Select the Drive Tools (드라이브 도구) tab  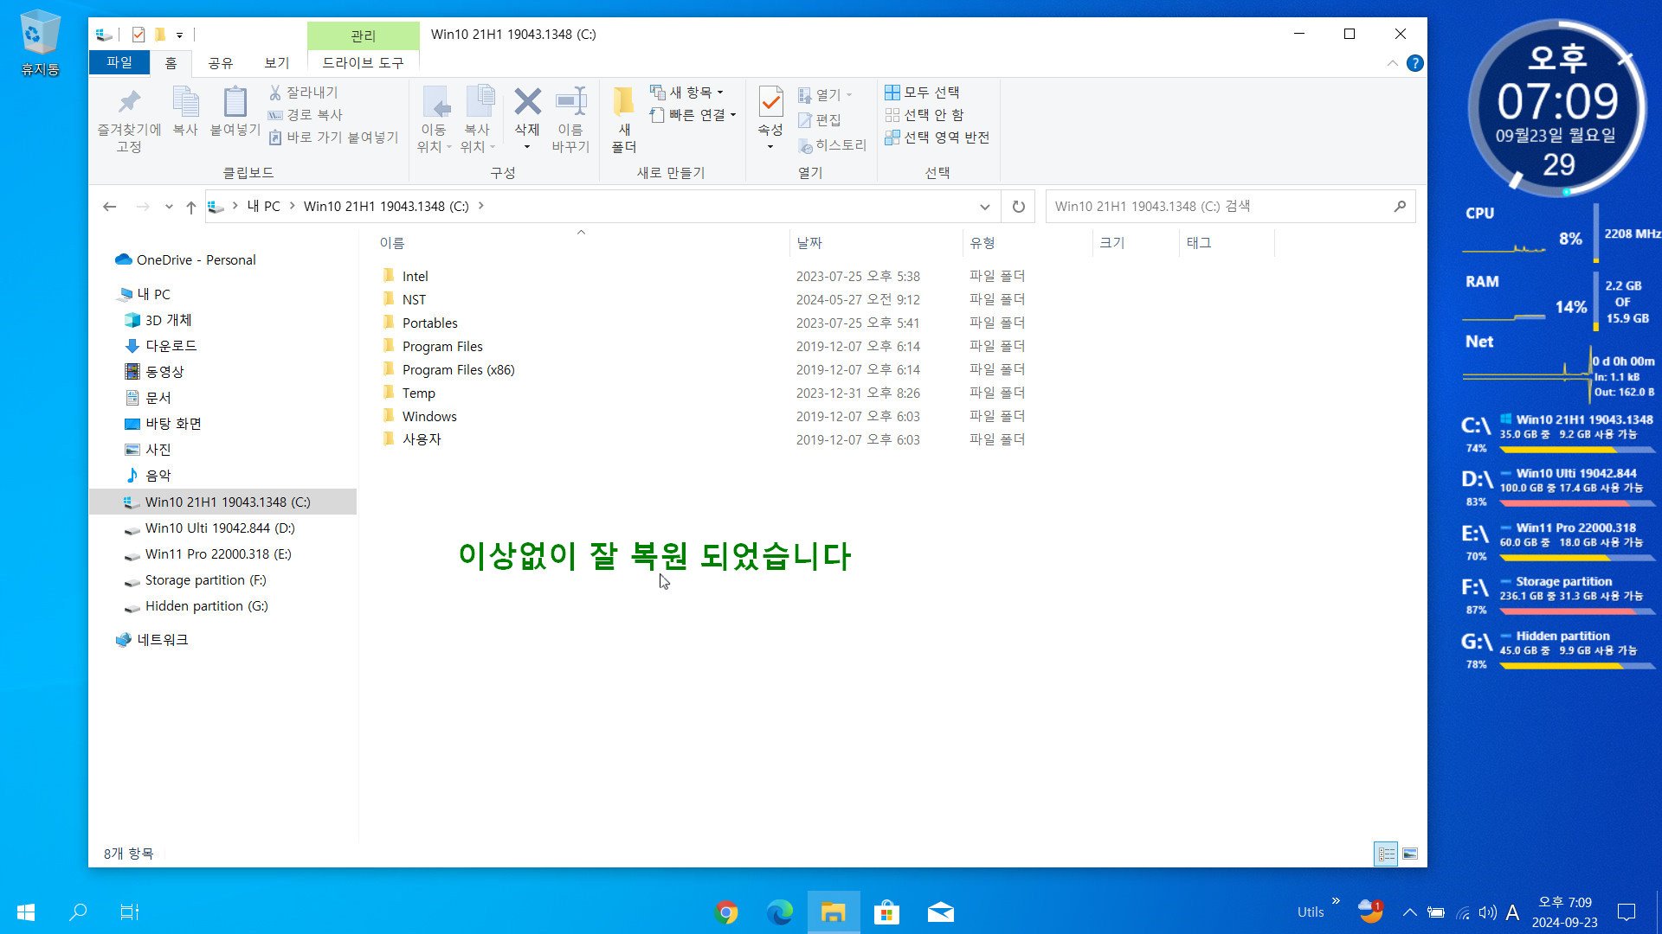363,63
